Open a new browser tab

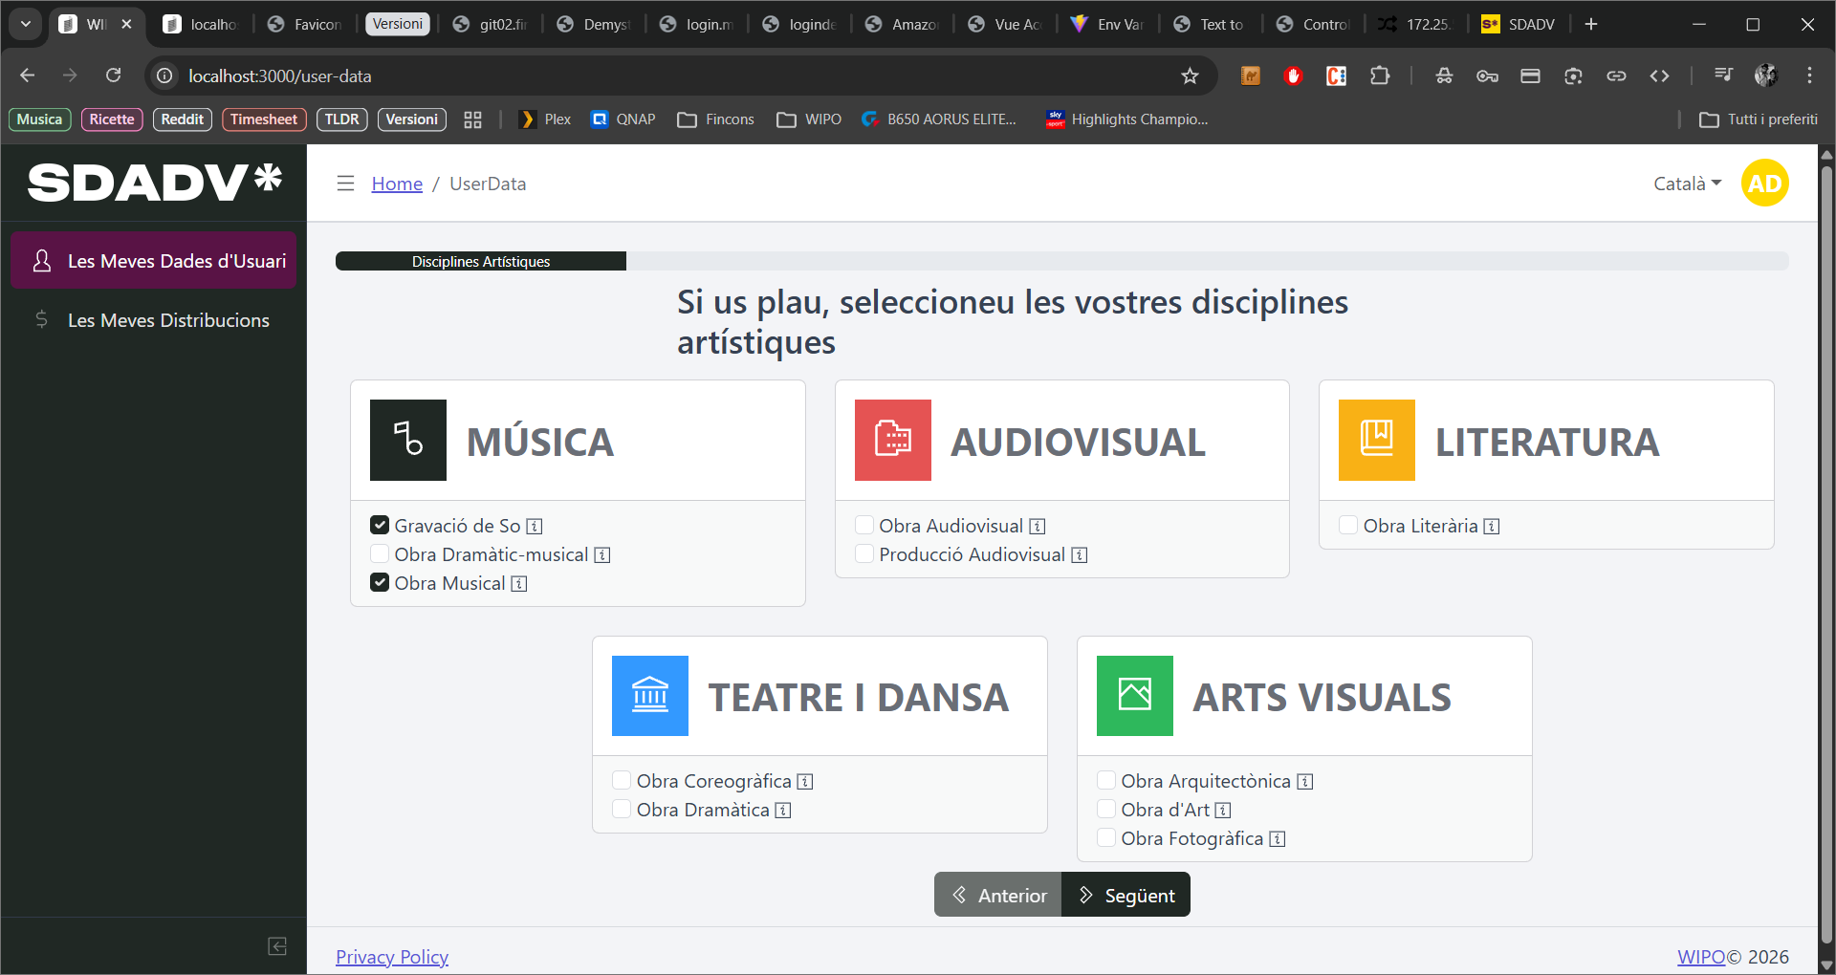point(1591,24)
